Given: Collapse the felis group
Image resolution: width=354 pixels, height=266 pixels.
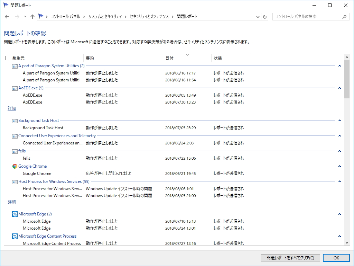Looking at the screenshot, I should [x=339, y=151].
